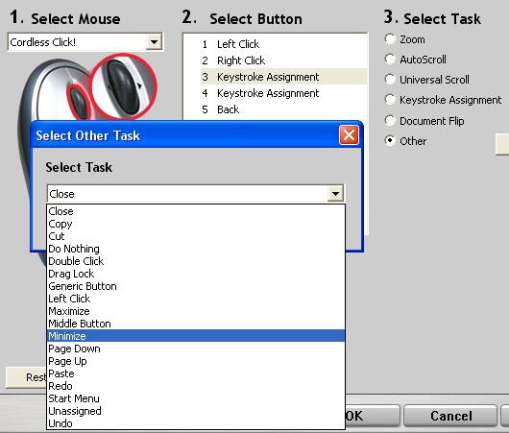Choose Start Menu in the dropdown list
Image resolution: width=509 pixels, height=433 pixels.
[x=196, y=398]
